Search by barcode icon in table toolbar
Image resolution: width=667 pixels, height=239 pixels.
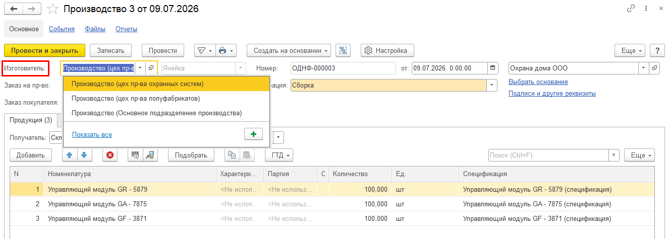pos(135,155)
